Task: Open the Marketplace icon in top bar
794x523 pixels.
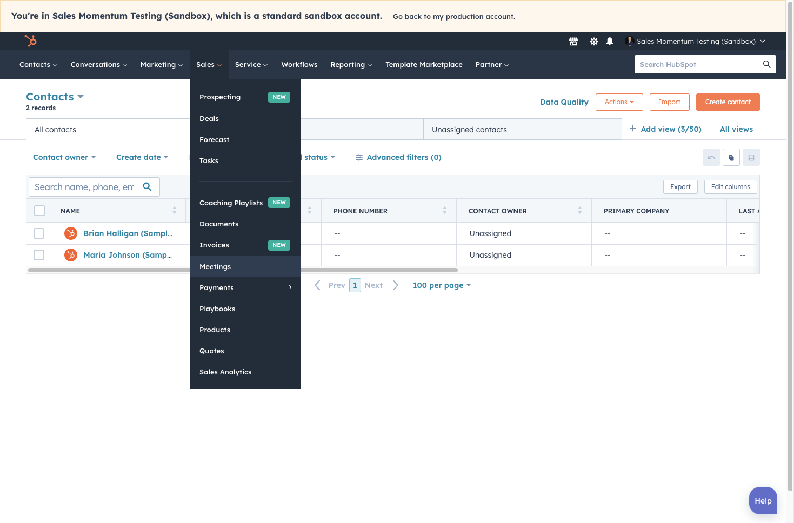Action: click(573, 42)
